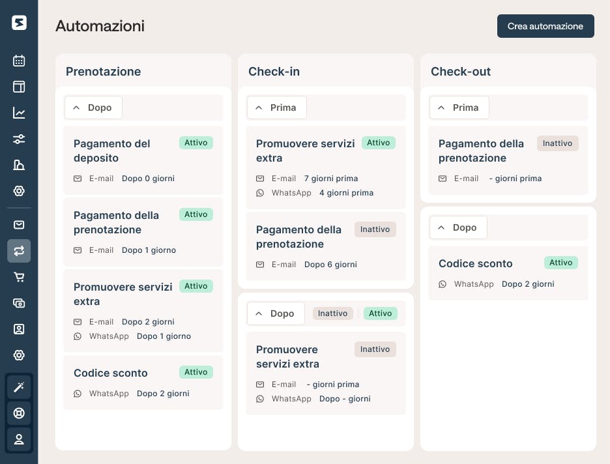The image size is (610, 464).
Task: Click the app logo in the sidebar
Action: 19,23
